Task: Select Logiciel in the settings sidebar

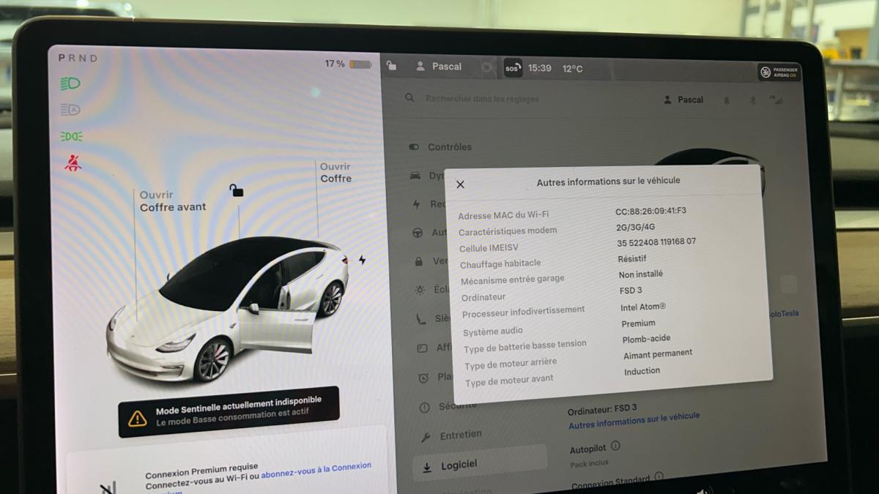Action: coord(459,465)
